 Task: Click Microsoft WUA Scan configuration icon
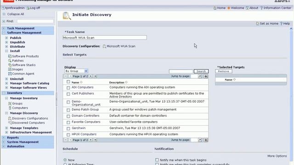click(x=104, y=46)
